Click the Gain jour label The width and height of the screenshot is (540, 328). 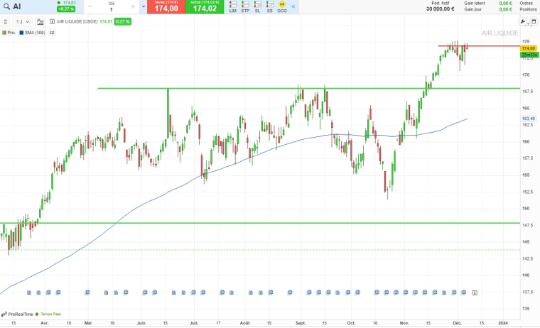point(472,9)
